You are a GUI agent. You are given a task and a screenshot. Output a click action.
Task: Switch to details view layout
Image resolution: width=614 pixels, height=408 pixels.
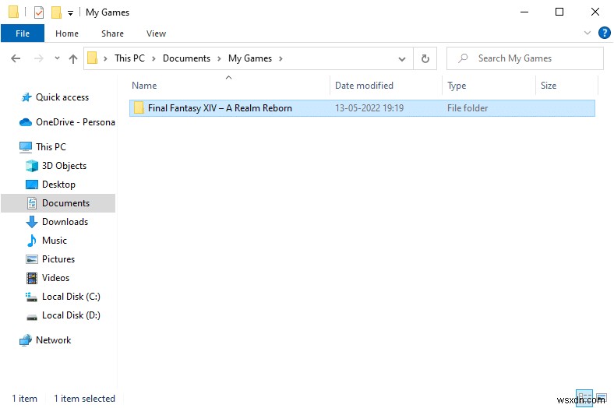pos(584,398)
